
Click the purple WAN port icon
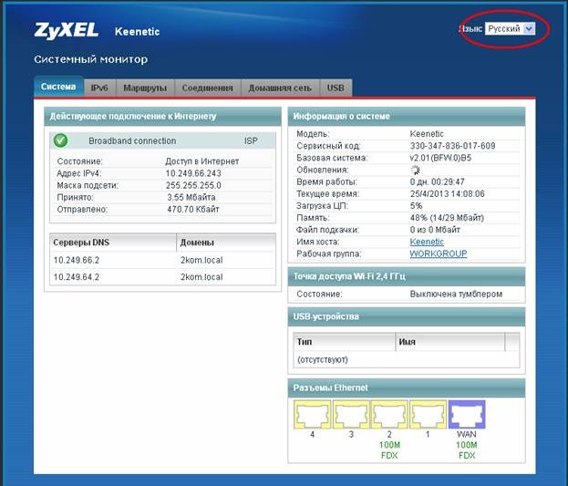click(x=467, y=416)
